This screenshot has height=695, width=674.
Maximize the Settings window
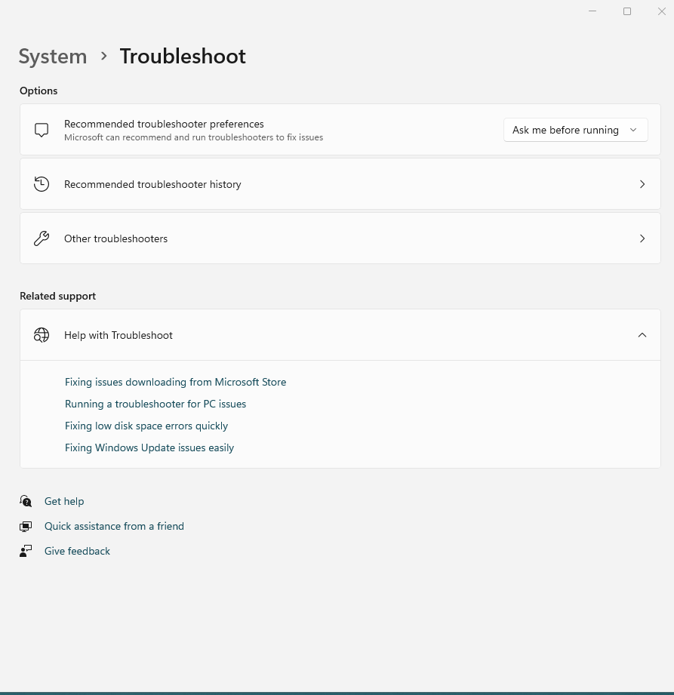click(627, 11)
